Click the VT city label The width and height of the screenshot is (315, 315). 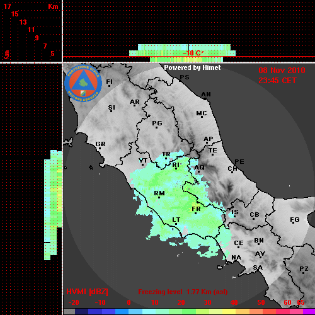(143, 161)
